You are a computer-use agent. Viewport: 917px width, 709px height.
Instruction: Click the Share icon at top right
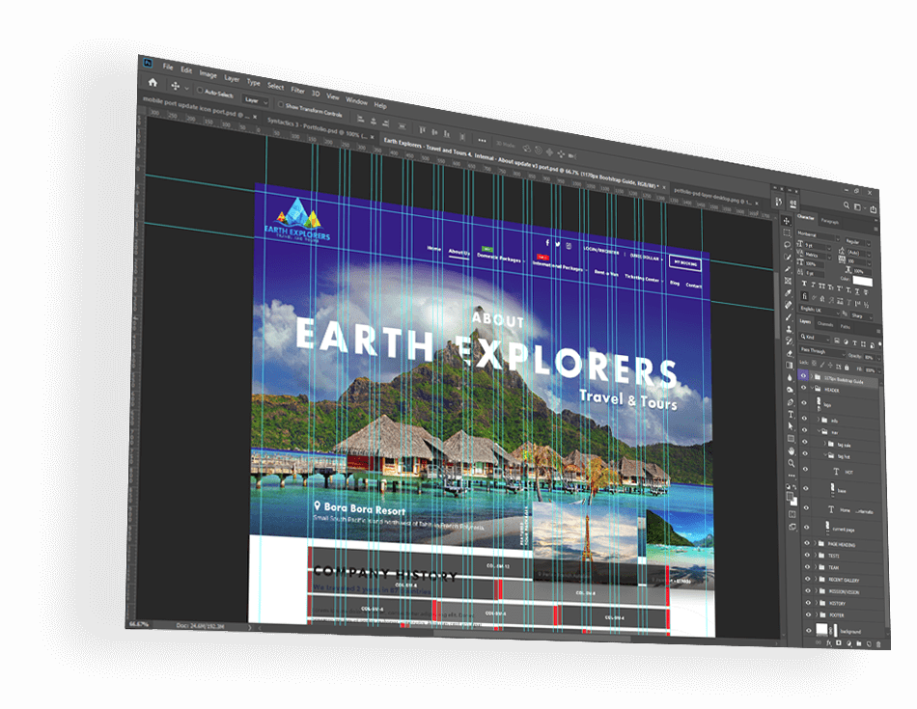(x=874, y=208)
